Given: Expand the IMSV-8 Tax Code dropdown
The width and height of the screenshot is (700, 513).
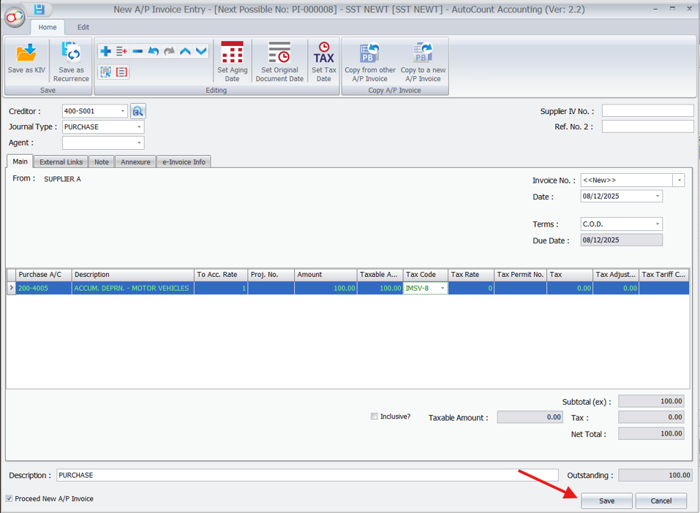Looking at the screenshot, I should pos(443,288).
